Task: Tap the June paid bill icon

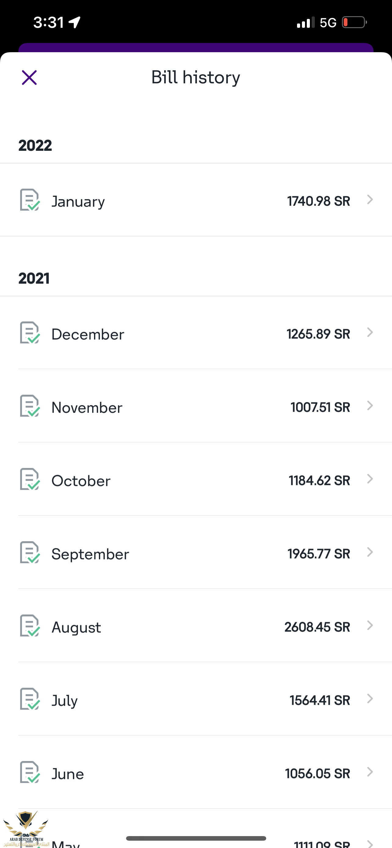Action: [30, 772]
